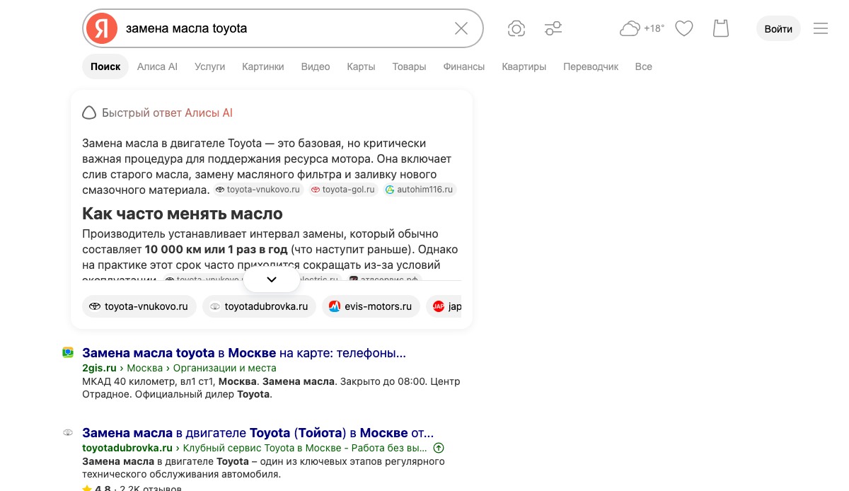The height and width of the screenshot is (491, 849).
Task: Switch to Товары tab
Action: (x=409, y=67)
